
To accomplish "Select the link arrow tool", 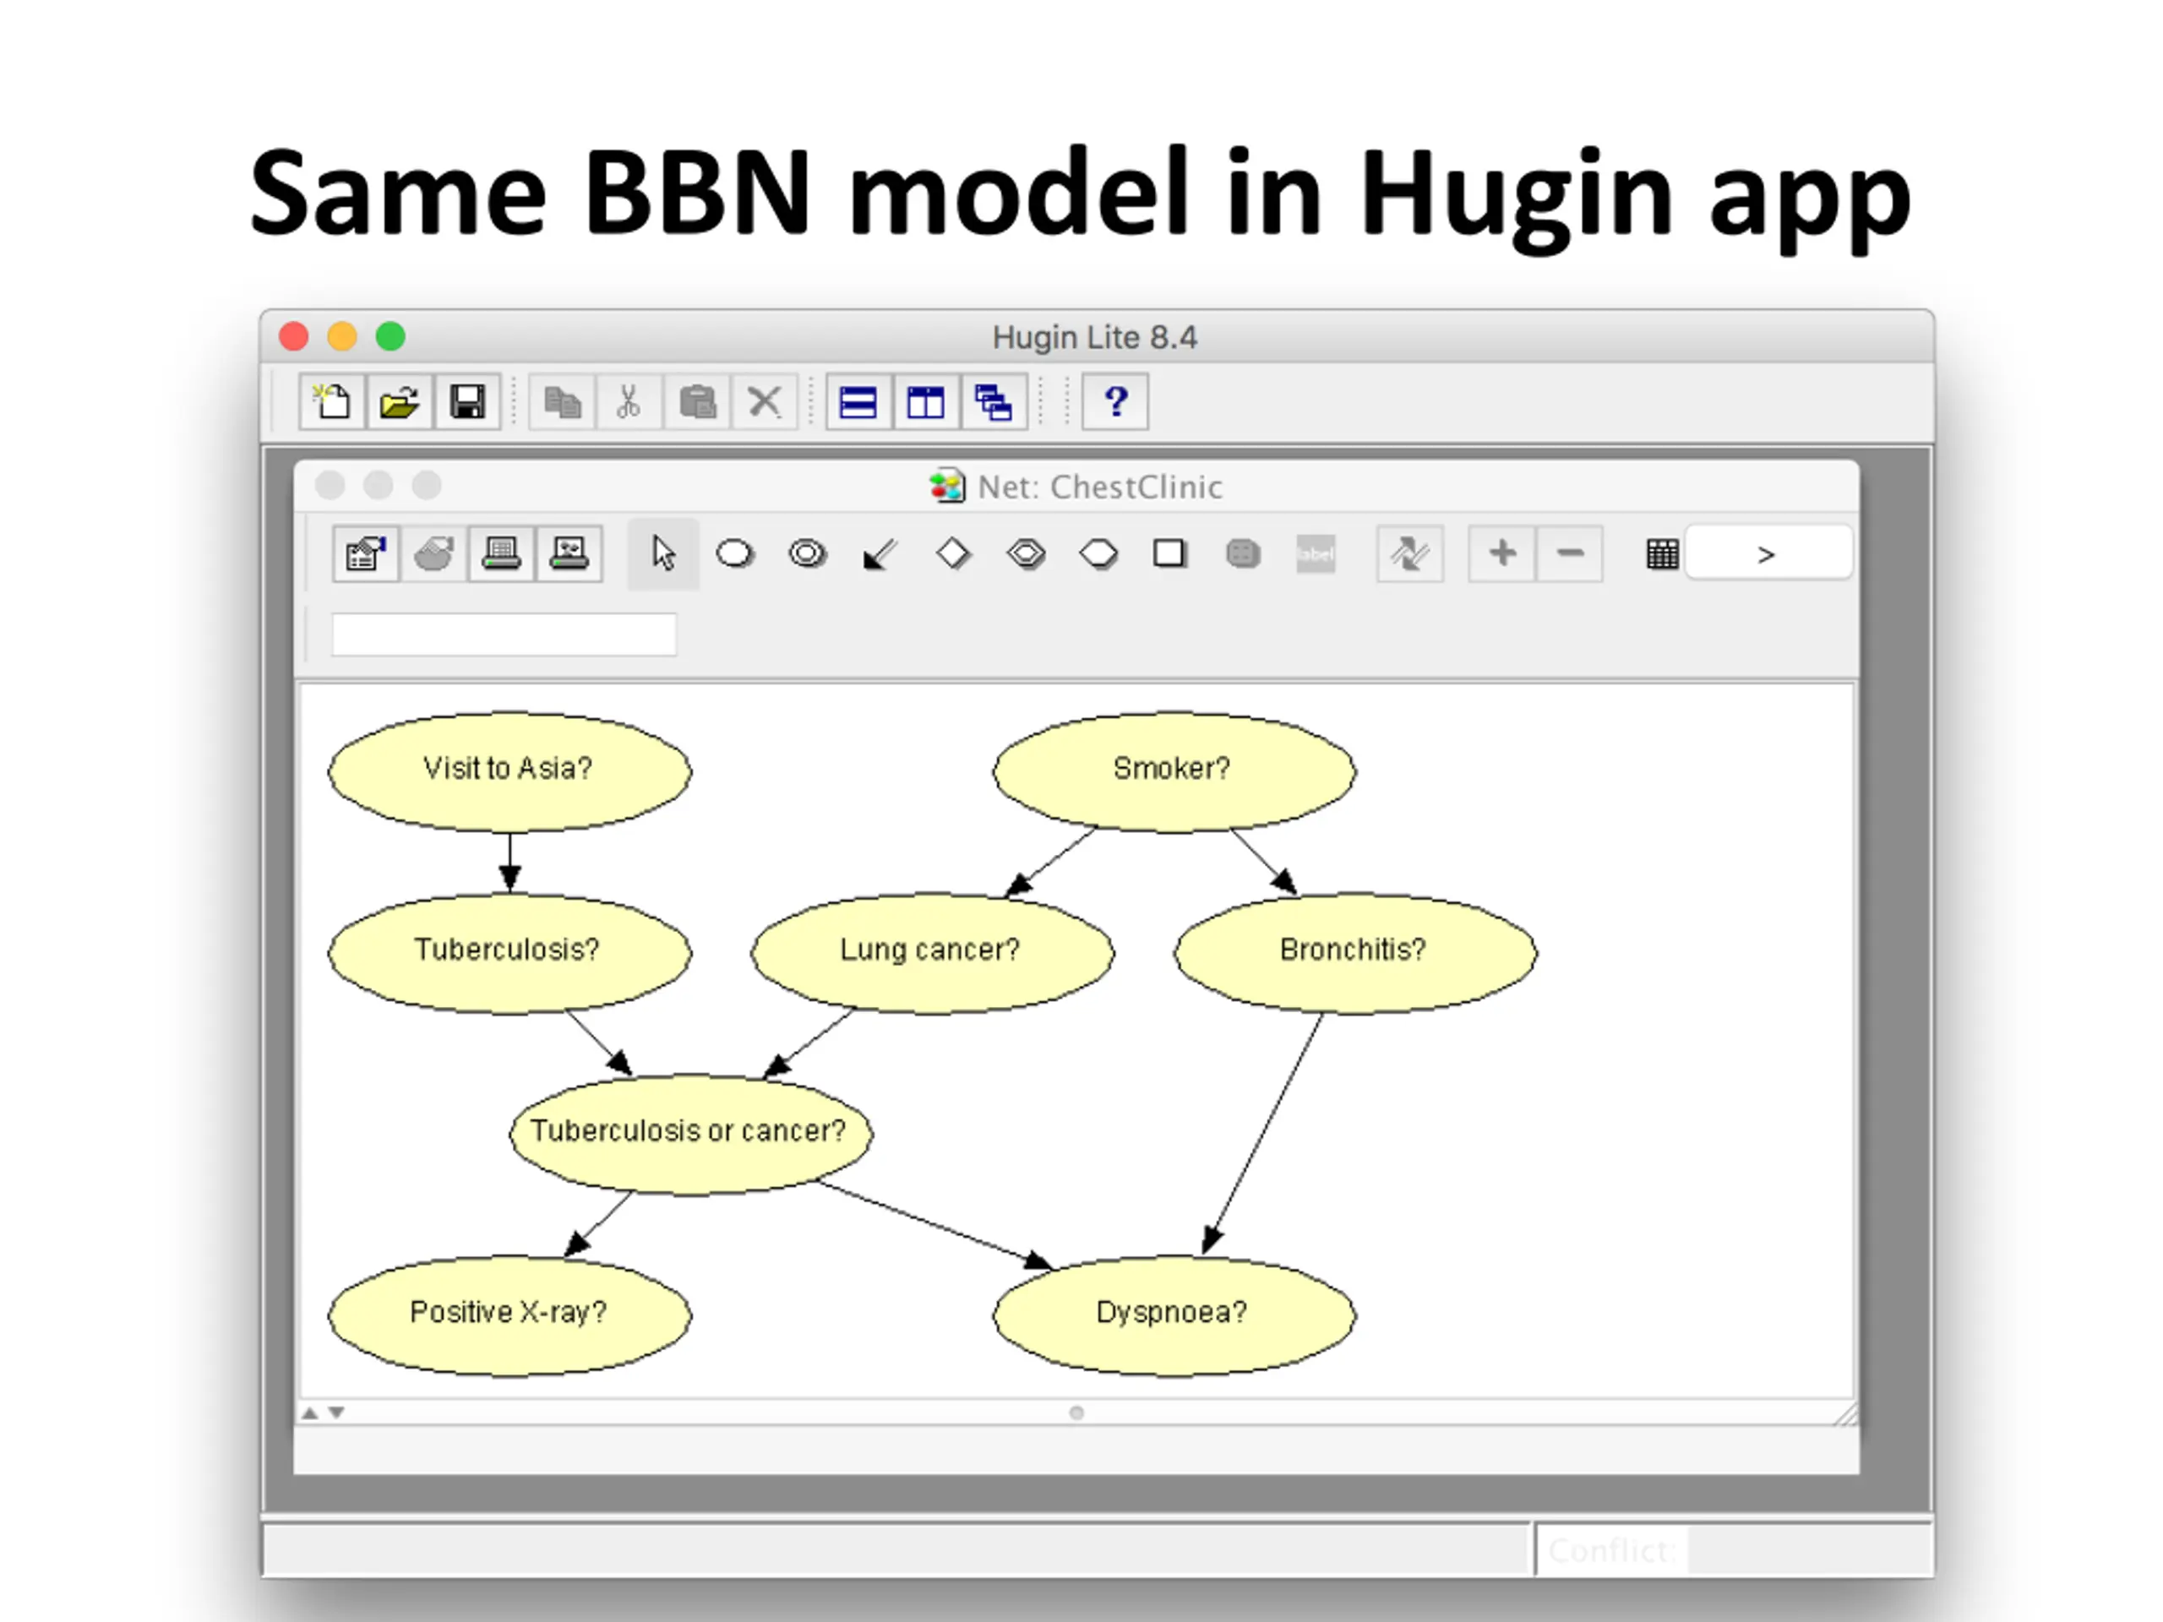I will [x=880, y=555].
